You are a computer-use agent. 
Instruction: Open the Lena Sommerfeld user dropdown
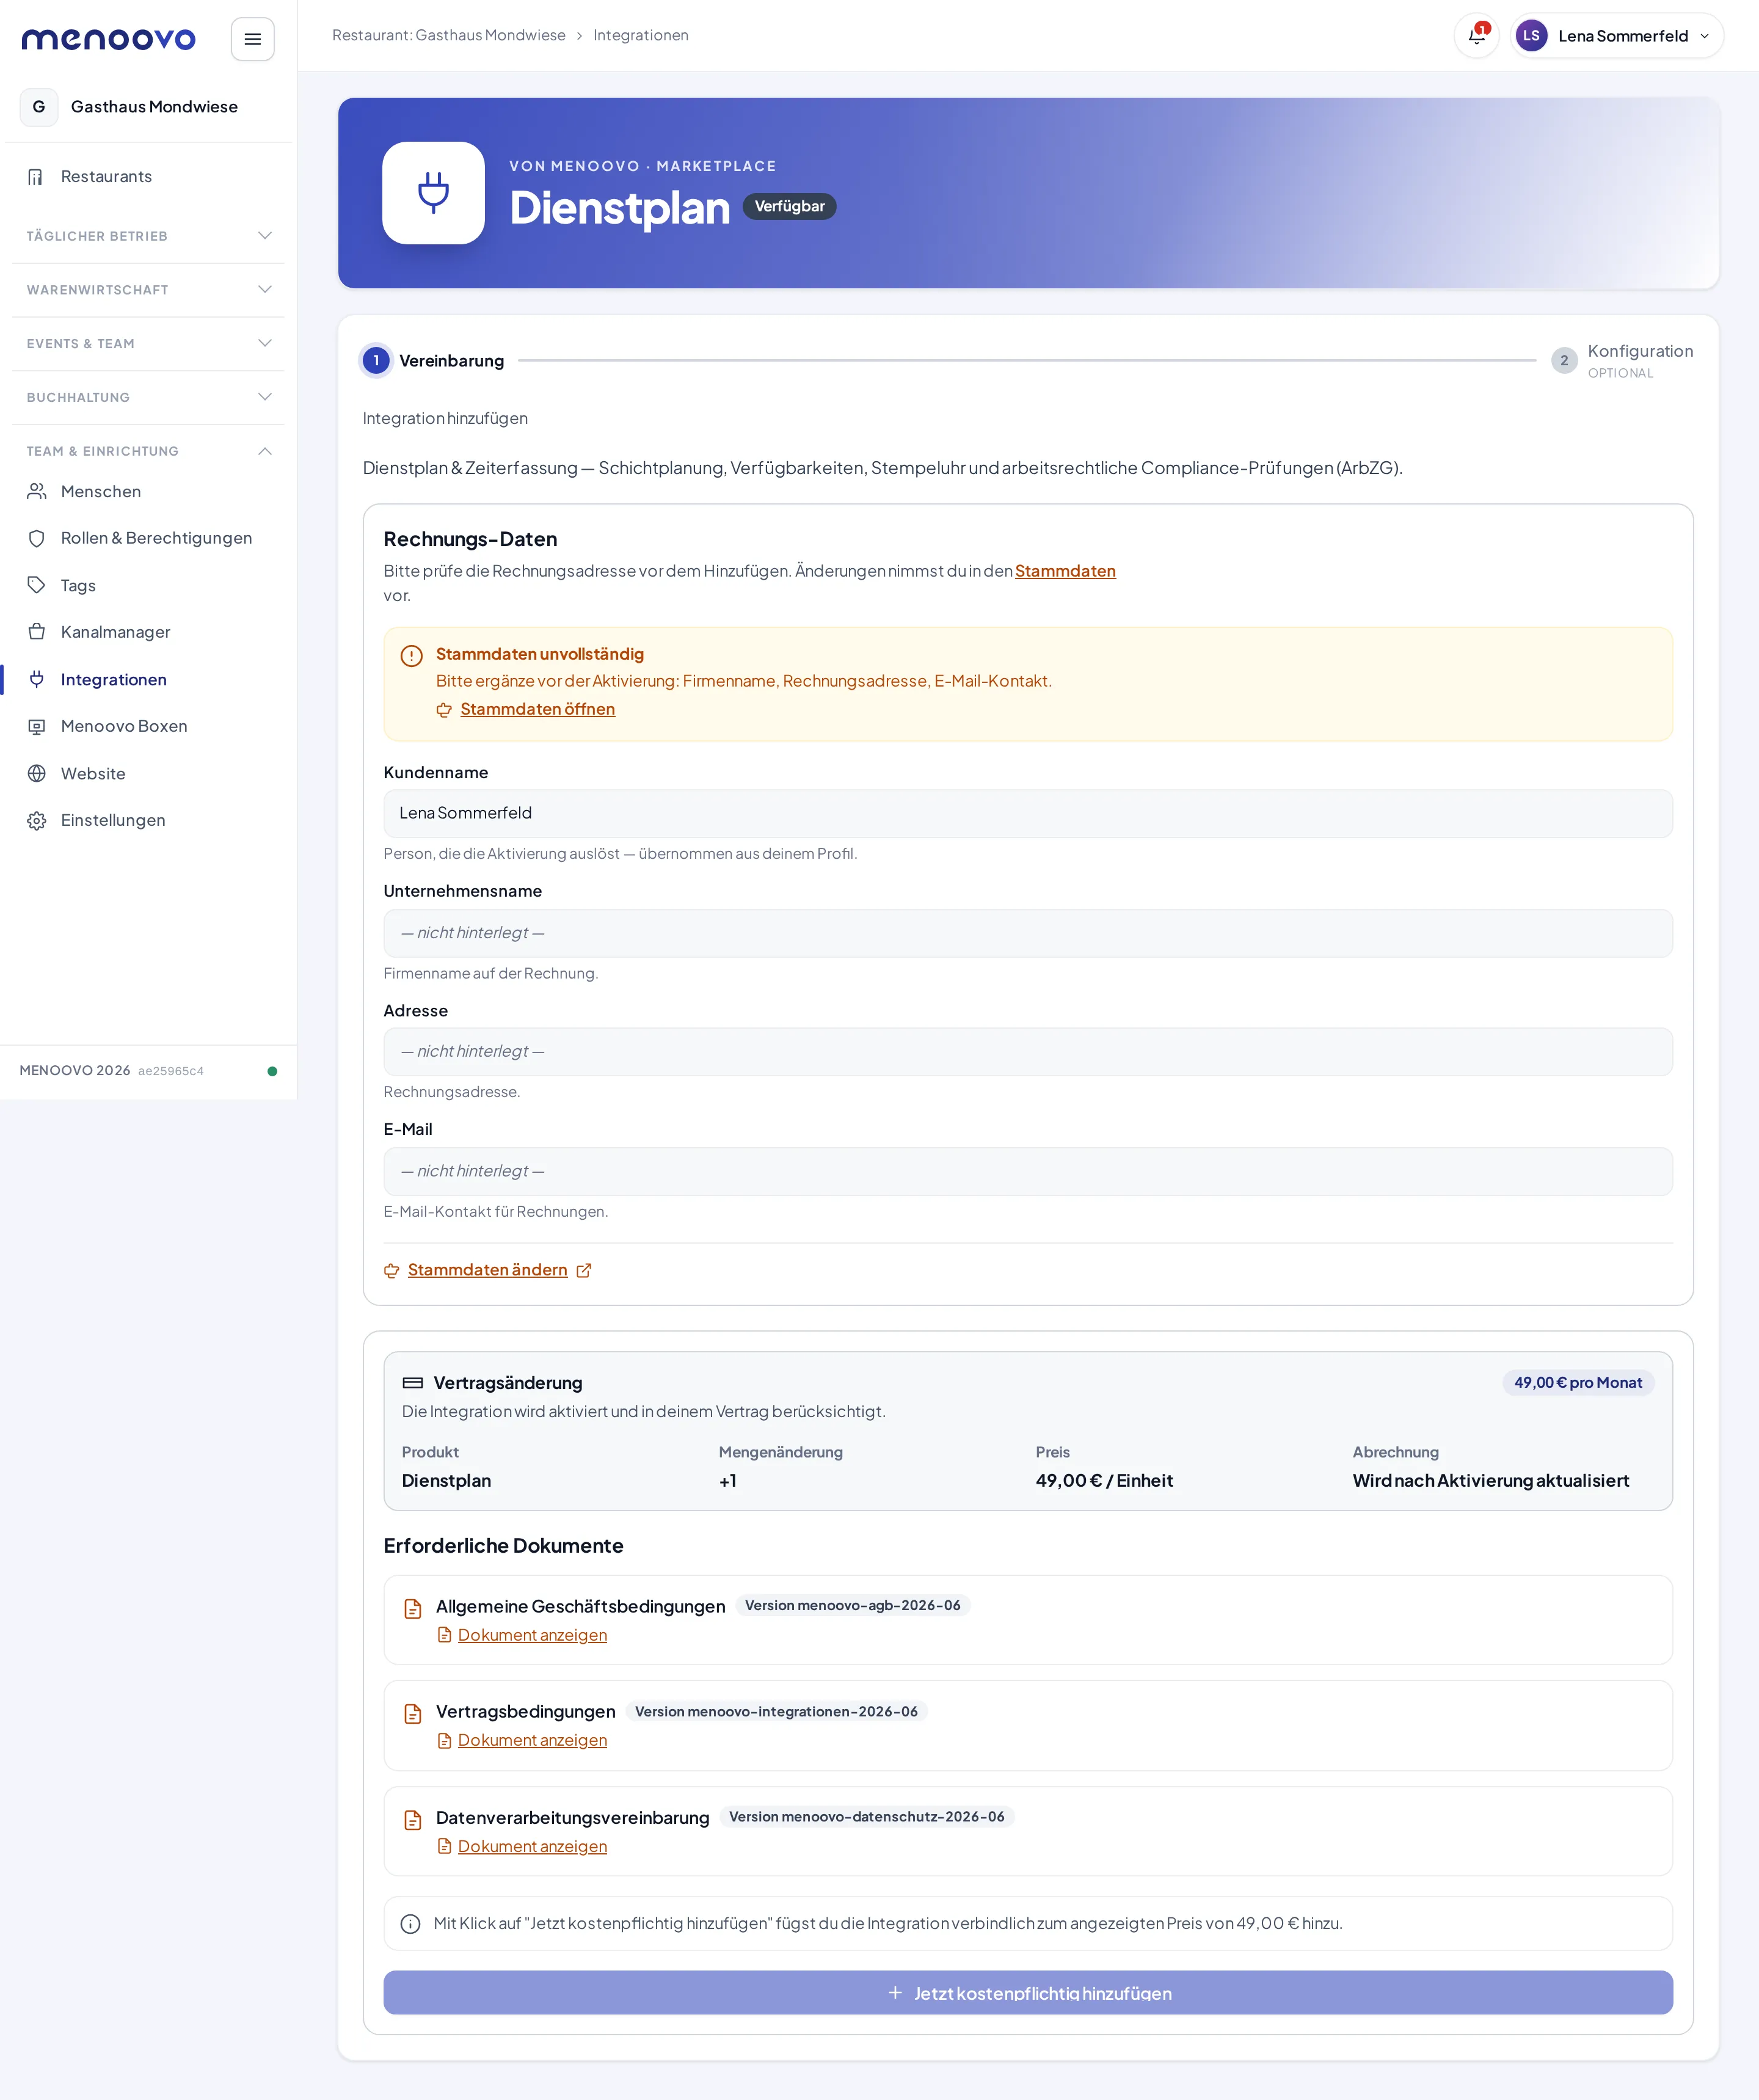[1616, 36]
